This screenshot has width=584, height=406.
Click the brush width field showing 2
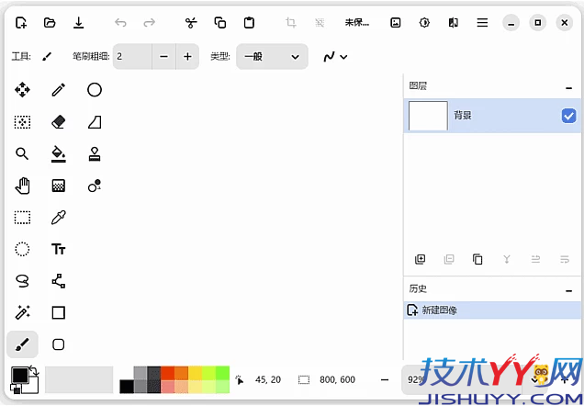coord(132,57)
